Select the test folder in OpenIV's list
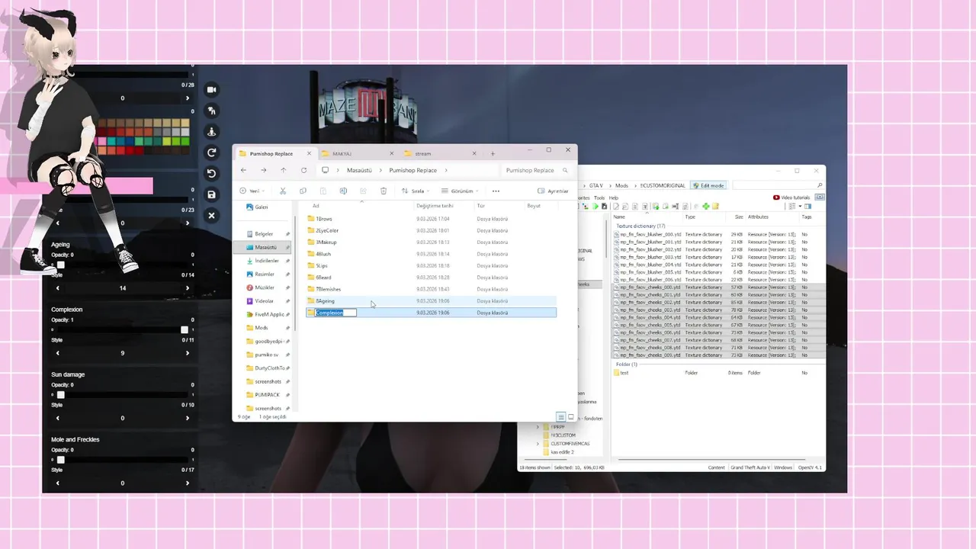The image size is (976, 549). tap(624, 373)
